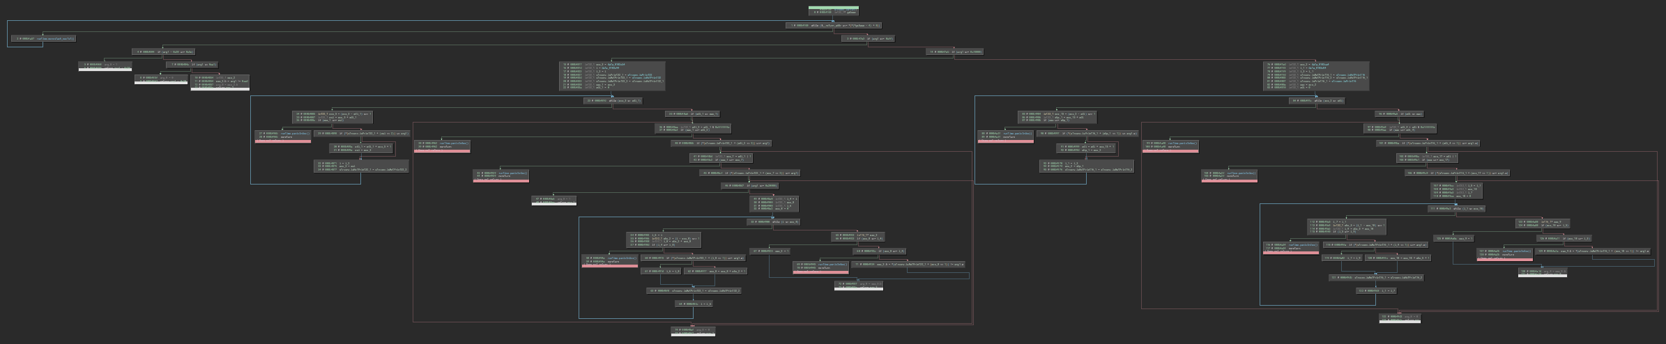The height and width of the screenshot is (344, 1666).
Task: Click the block with instructions 32 to 34
Action: (x=361, y=166)
